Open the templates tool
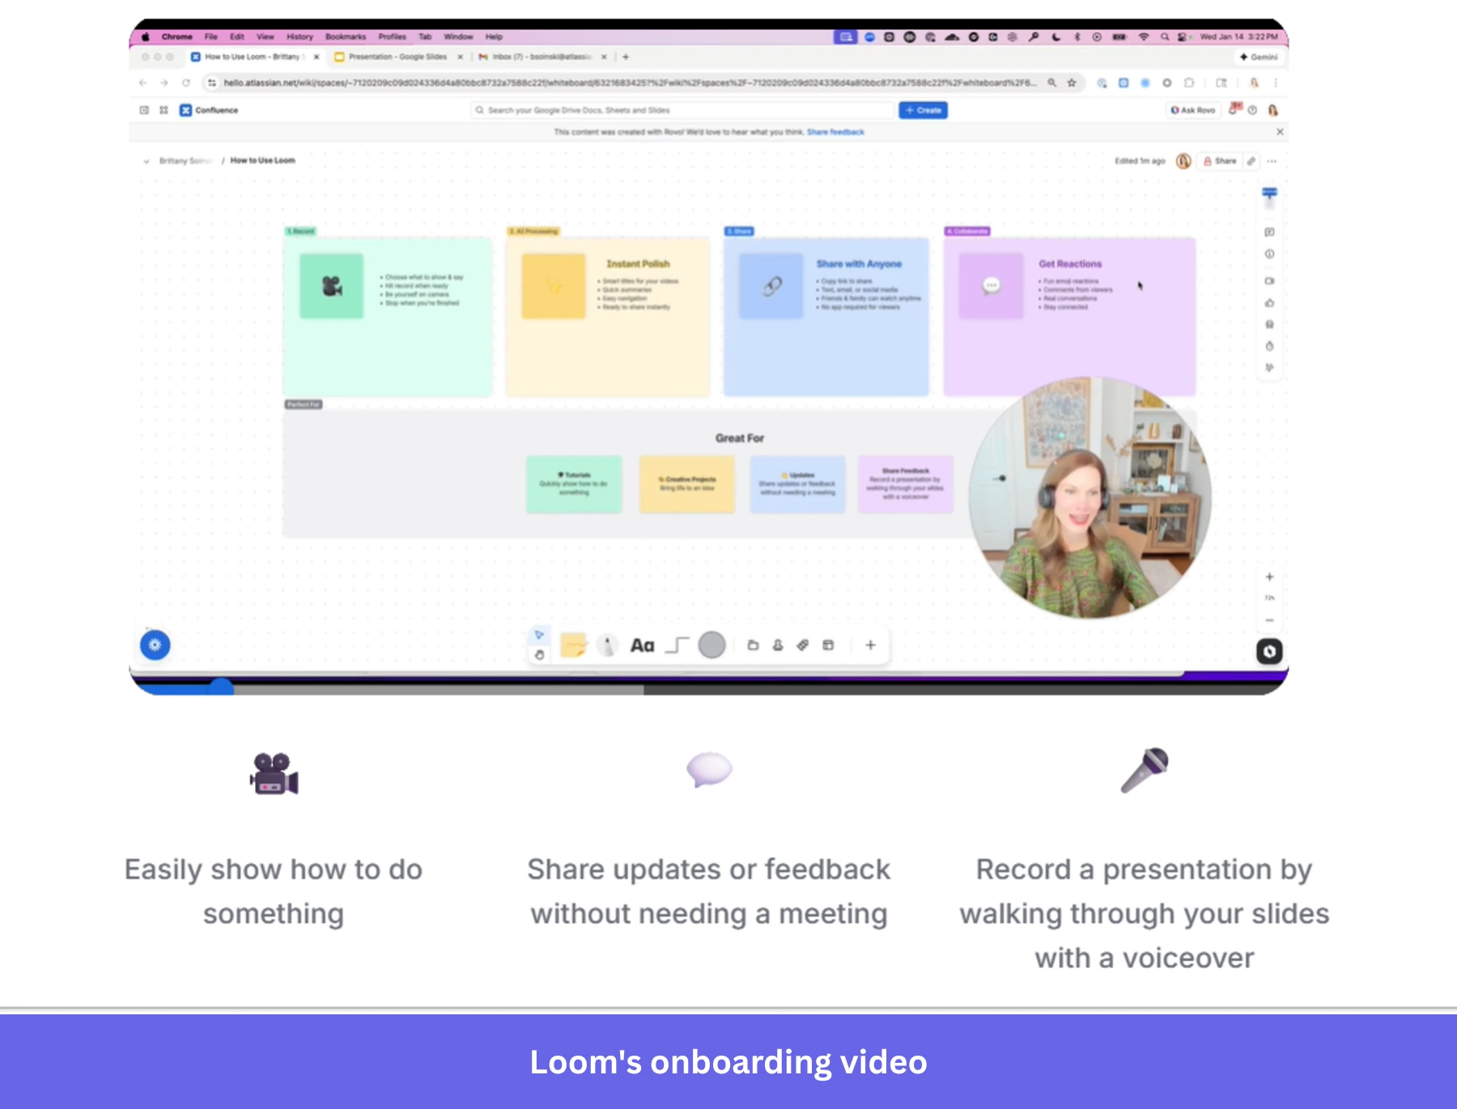The height and width of the screenshot is (1109, 1457). click(828, 645)
